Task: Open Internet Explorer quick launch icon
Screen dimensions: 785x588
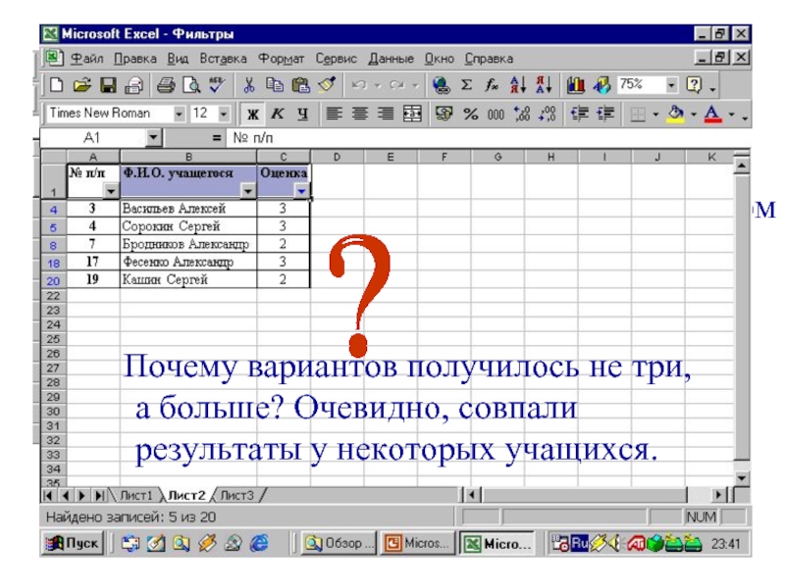Action: coord(259,543)
